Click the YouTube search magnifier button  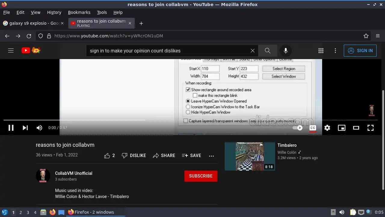click(268, 51)
